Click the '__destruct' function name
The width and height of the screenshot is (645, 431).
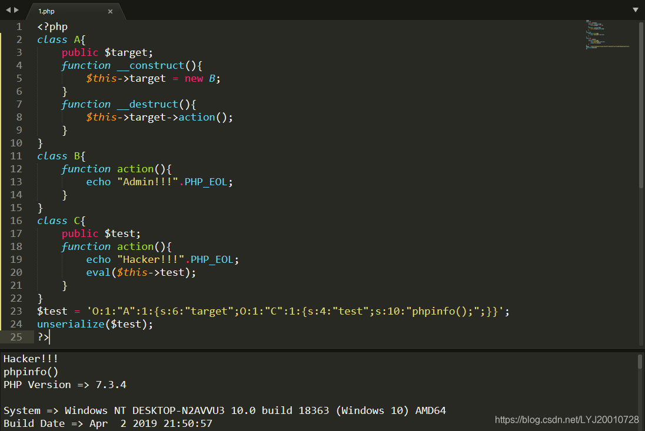click(x=147, y=104)
